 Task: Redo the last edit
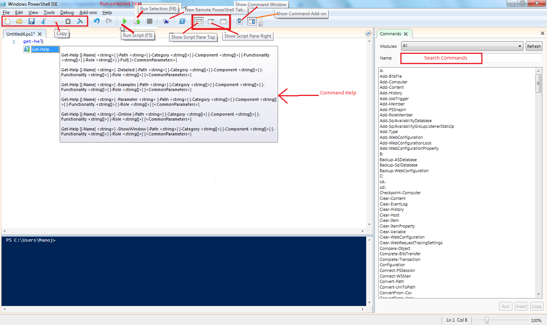pyautogui.click(x=109, y=21)
